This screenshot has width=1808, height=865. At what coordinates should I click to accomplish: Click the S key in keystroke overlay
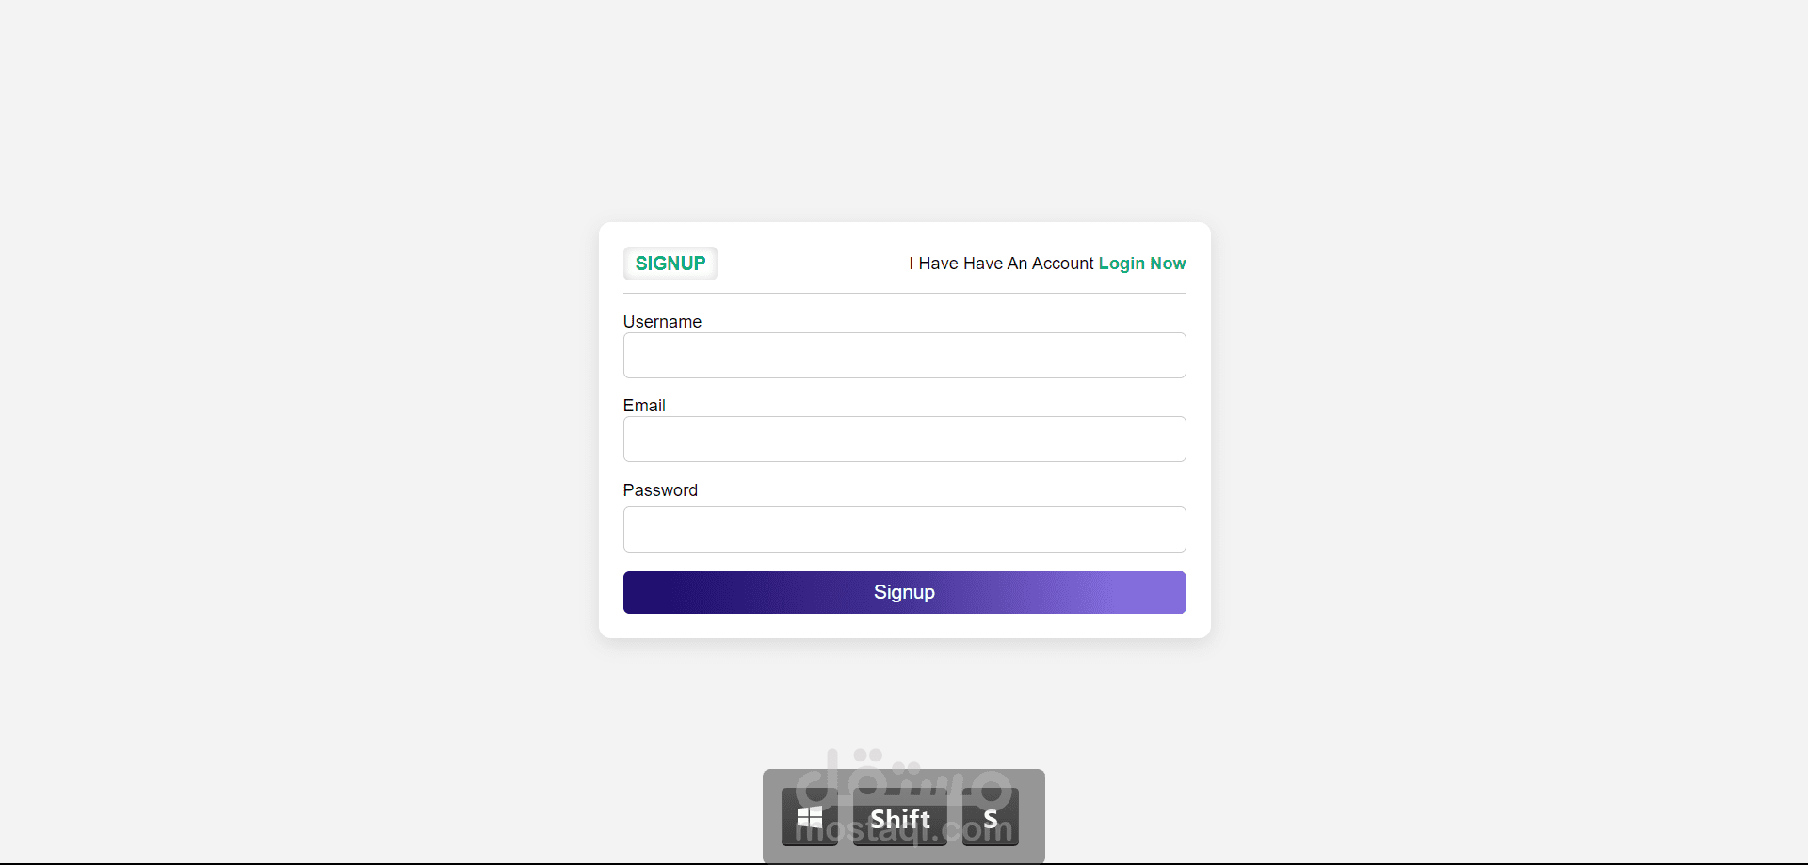click(x=990, y=818)
